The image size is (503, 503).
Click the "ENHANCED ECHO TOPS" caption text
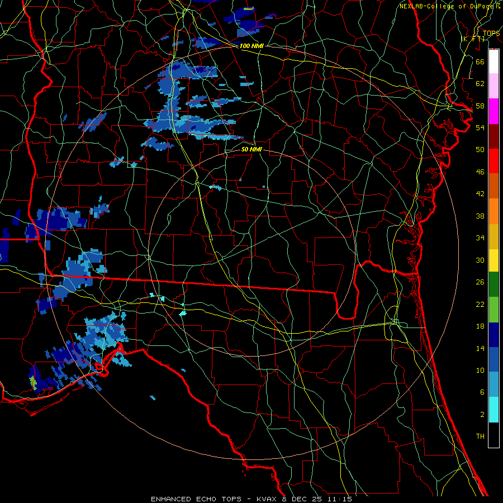pyautogui.click(x=196, y=499)
